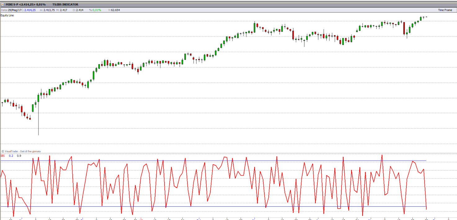Click the latest candle at chart top right
Viewport: 457px width, 220px height.
coord(427,17)
